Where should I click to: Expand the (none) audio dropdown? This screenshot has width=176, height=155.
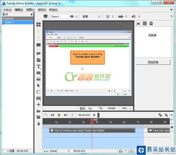69,151
